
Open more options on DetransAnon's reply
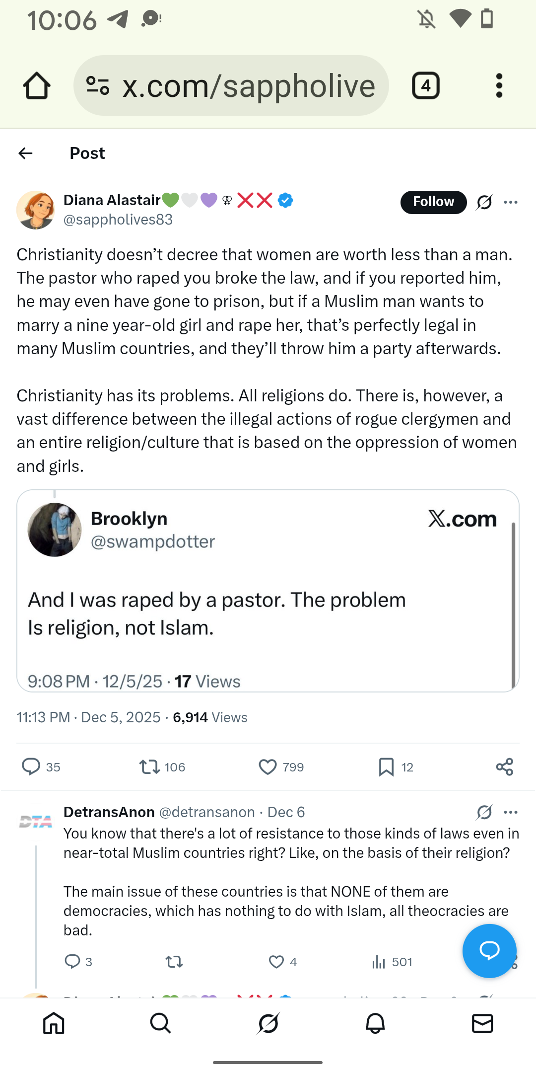click(x=510, y=812)
